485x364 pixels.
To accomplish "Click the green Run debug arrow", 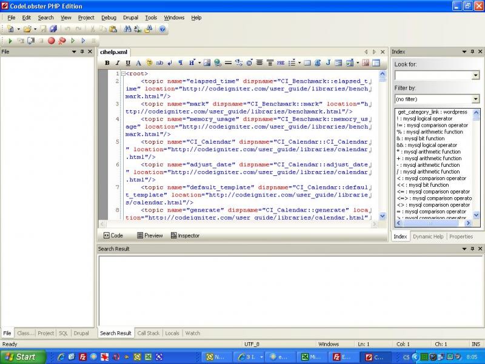I will (10, 41).
